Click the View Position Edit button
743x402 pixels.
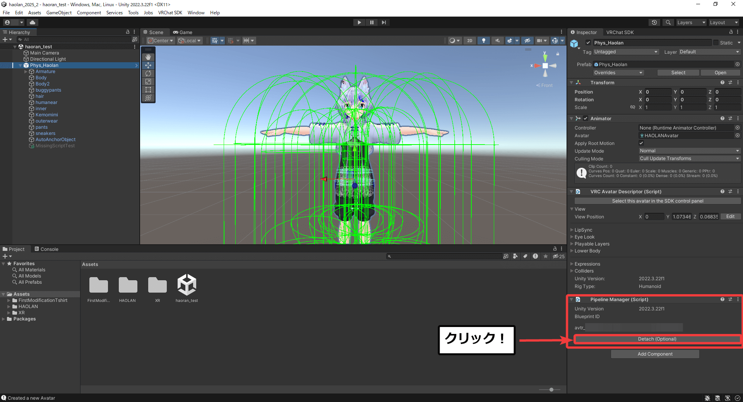(730, 216)
